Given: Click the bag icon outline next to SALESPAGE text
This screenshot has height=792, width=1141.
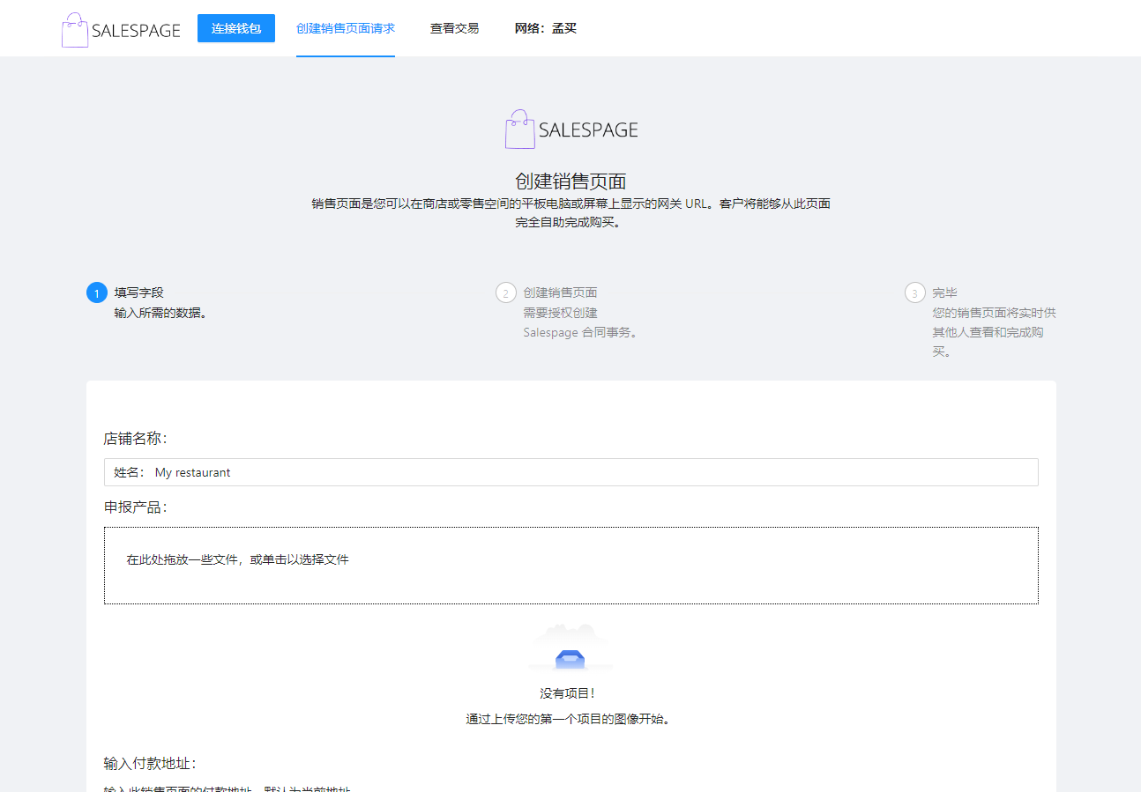Looking at the screenshot, I should [x=74, y=27].
